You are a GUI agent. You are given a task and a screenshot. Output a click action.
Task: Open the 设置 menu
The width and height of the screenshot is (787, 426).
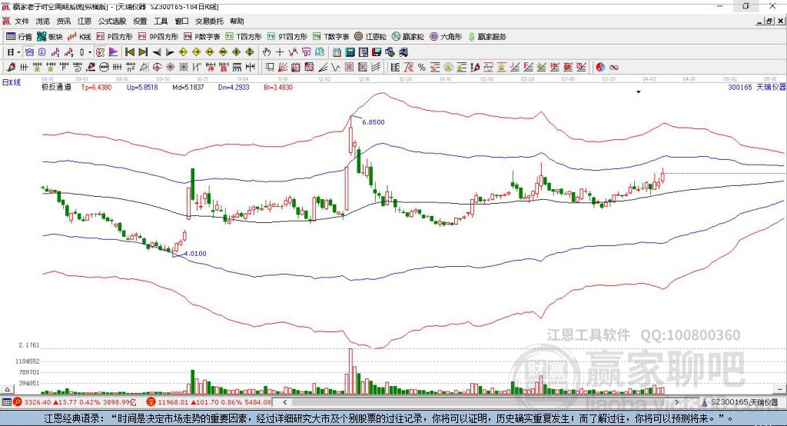coord(140,21)
